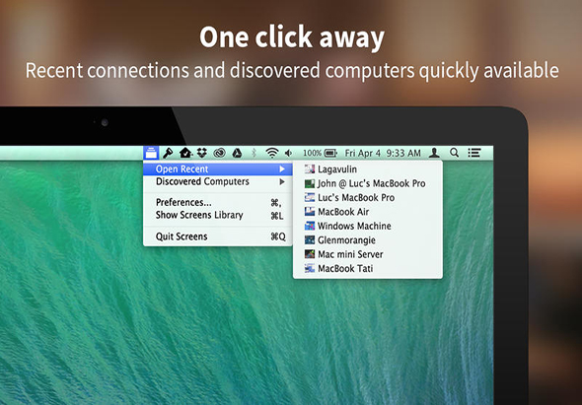Click the Screens menu bar icon

[x=151, y=153]
